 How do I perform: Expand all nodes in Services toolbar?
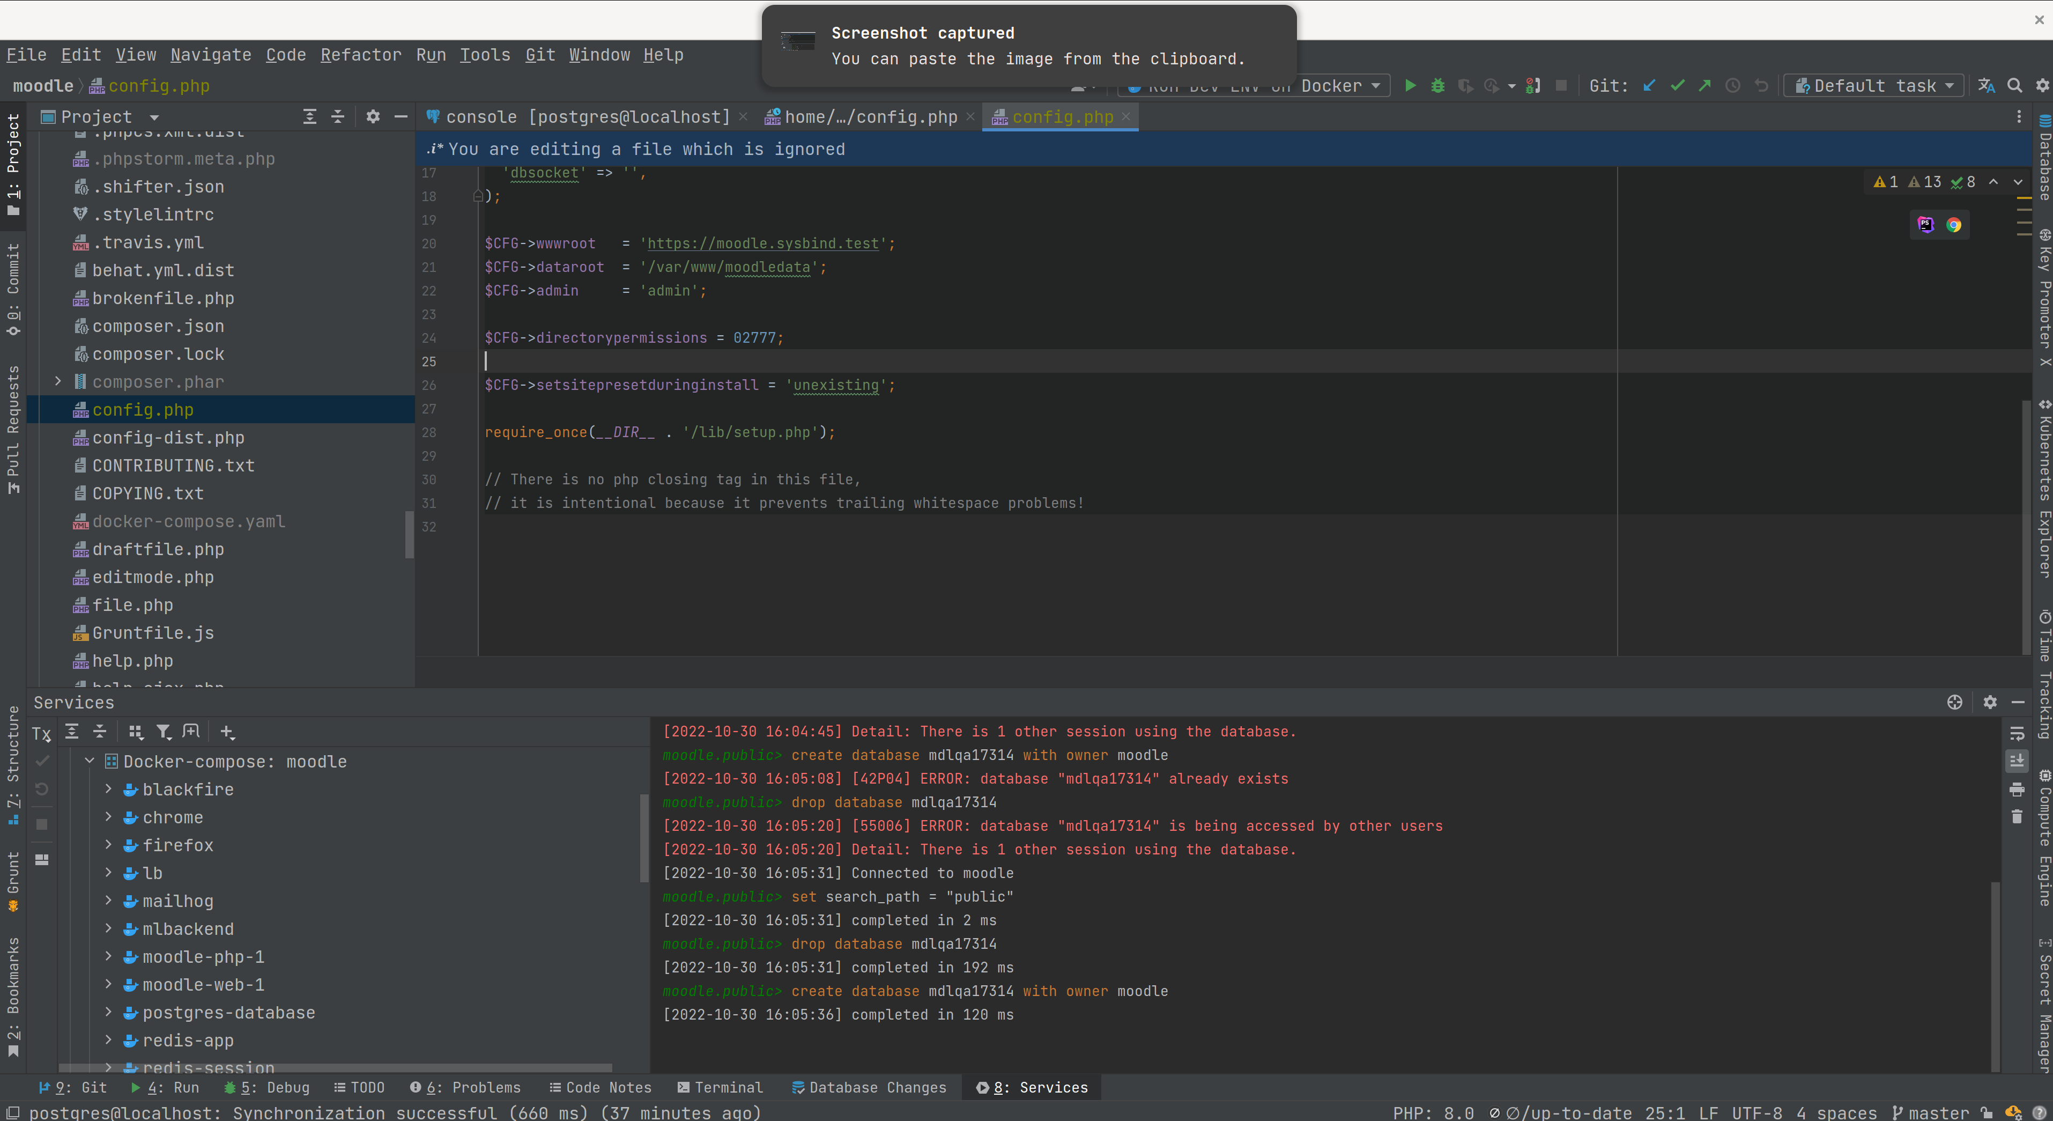click(72, 731)
